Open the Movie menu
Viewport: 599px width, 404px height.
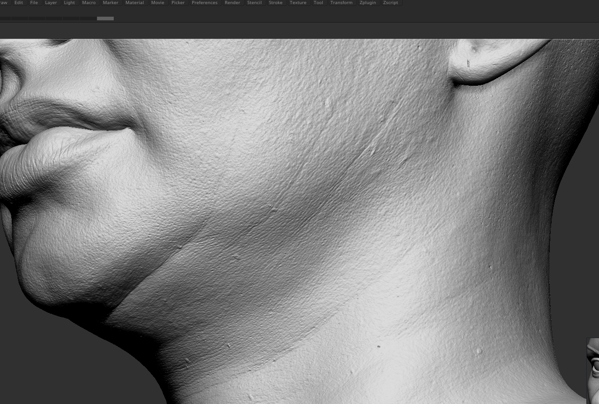click(x=158, y=3)
